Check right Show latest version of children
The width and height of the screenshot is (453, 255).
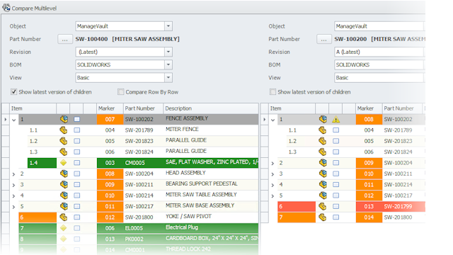tap(273, 92)
